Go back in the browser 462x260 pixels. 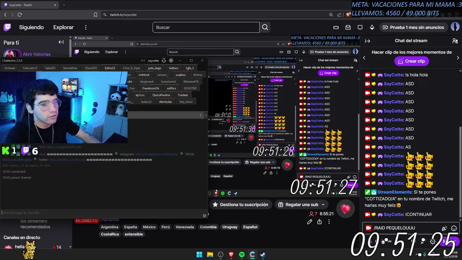tap(5, 14)
